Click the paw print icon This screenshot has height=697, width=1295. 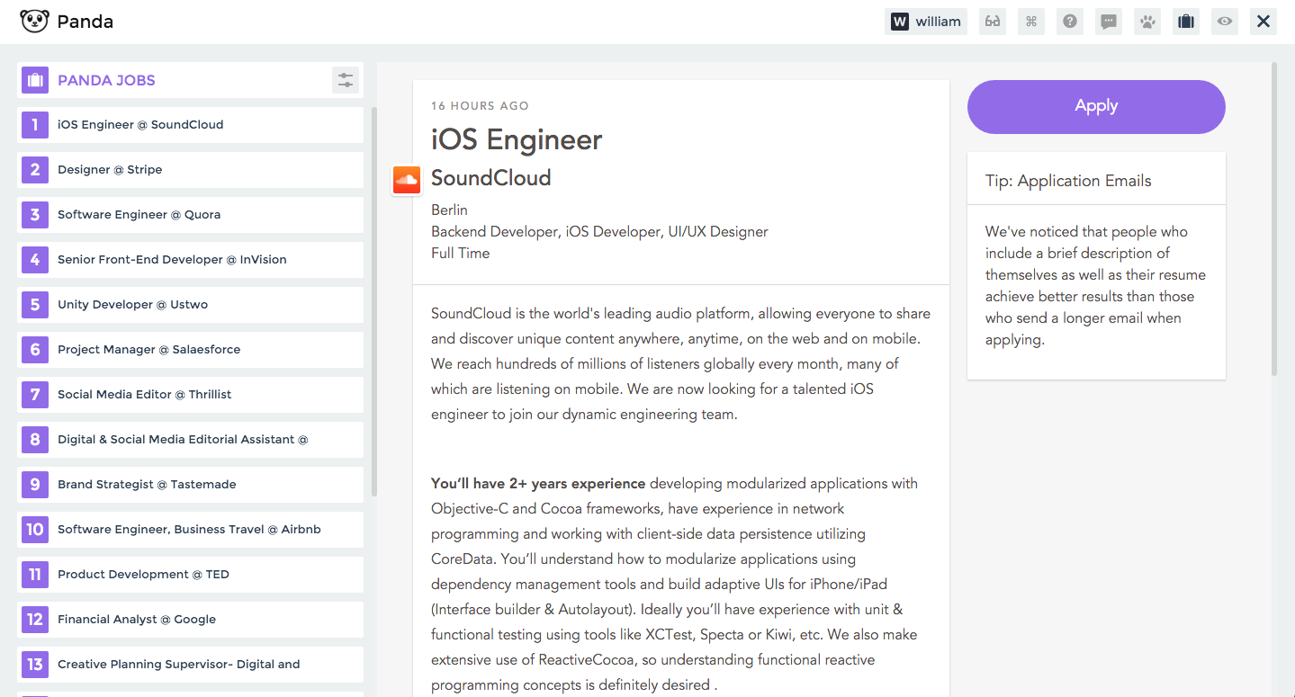[x=1147, y=22]
